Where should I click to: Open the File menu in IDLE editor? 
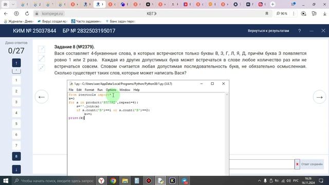71,90
